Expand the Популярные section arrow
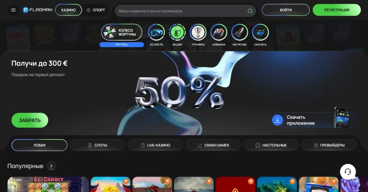Viewport: 368px width, 192px height. click(x=52, y=166)
